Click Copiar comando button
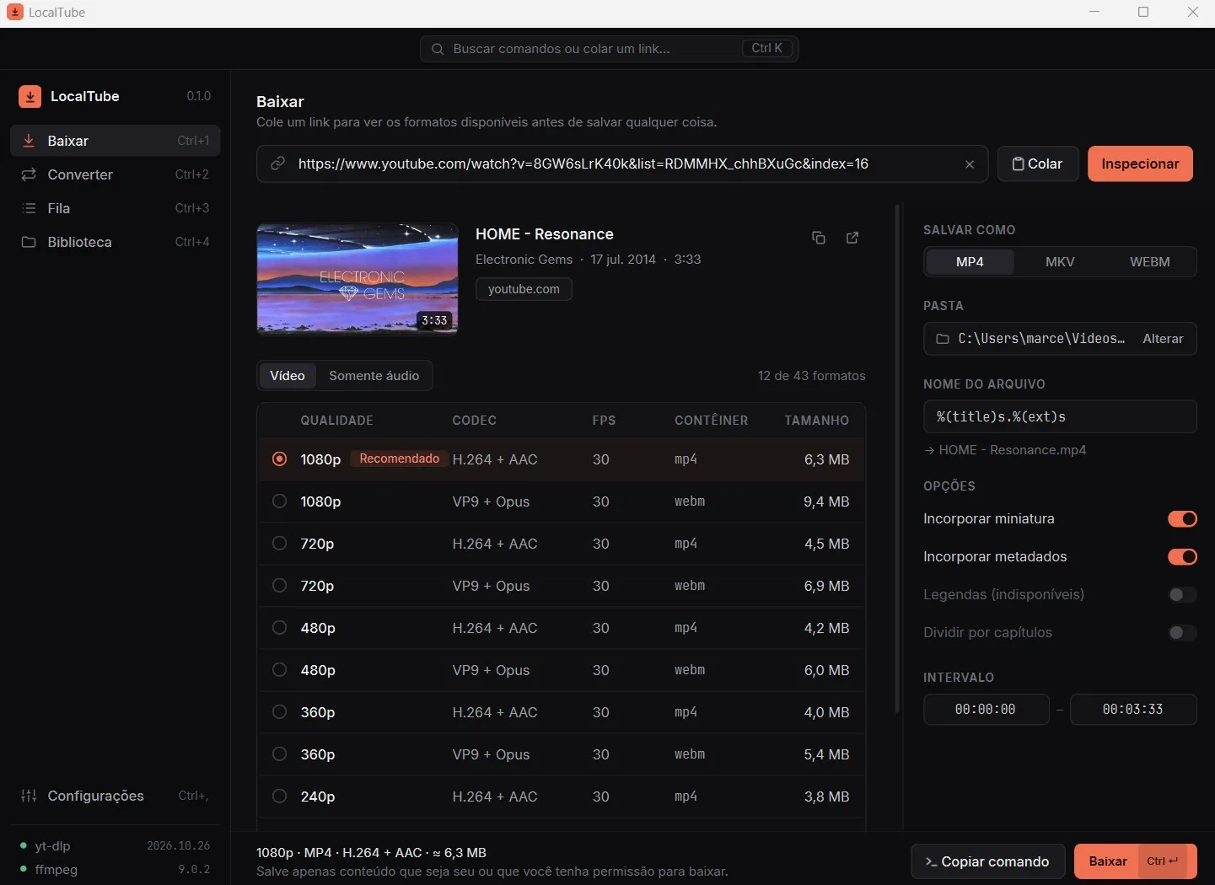The height and width of the screenshot is (885, 1215). 987,861
